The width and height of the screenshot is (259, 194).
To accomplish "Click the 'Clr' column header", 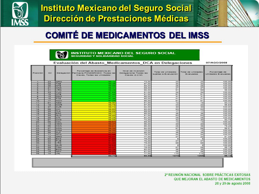I will coord(50,73).
